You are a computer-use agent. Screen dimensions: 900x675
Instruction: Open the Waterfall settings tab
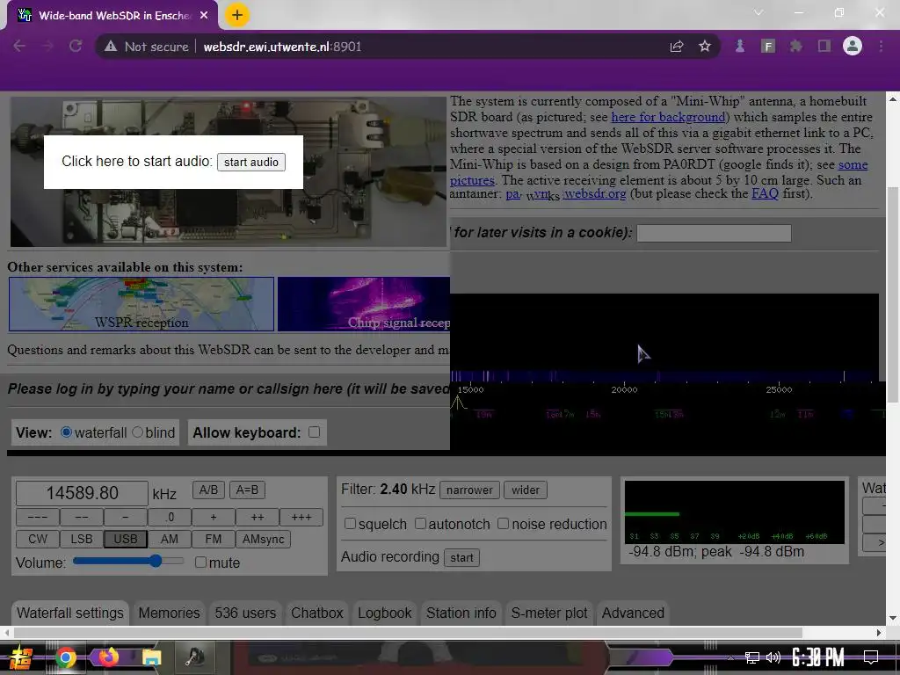(70, 613)
